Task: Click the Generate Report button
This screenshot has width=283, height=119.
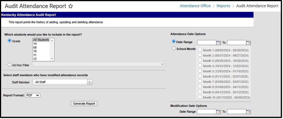Action: tap(84, 104)
